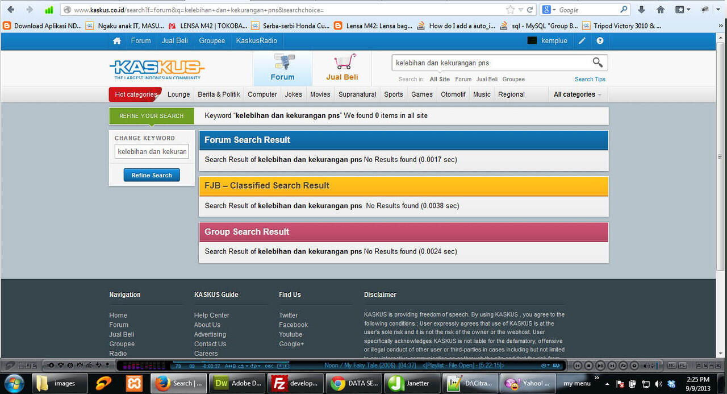Image resolution: width=727 pixels, height=394 pixels.
Task: Click the green signal bars icon
Action: pos(49,10)
